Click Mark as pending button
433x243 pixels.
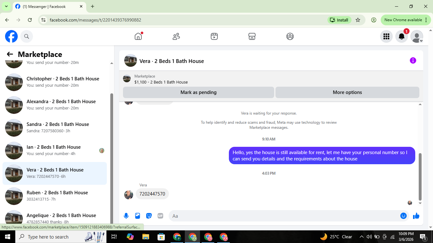coord(198,92)
